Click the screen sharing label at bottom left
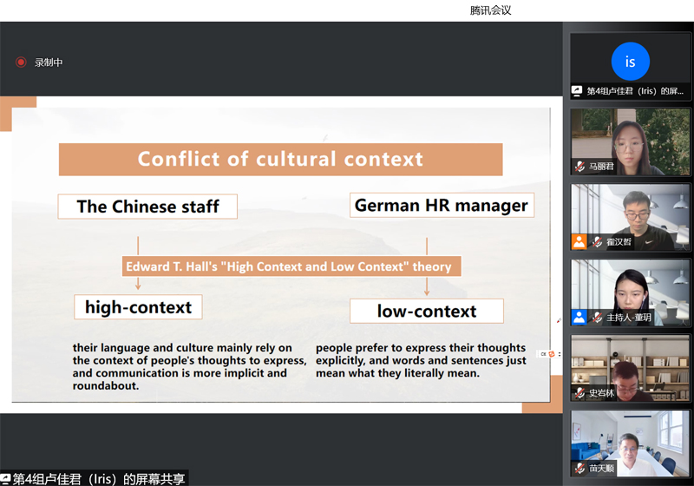Image resolution: width=694 pixels, height=486 pixels. 94,478
